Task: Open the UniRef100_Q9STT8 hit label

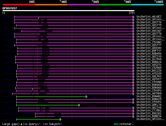Action: click(149, 34)
